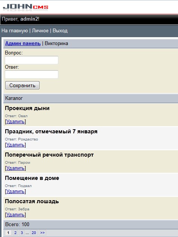
Task: Delete the Поперечный речной транспорт question
Action: pyautogui.click(x=15, y=168)
